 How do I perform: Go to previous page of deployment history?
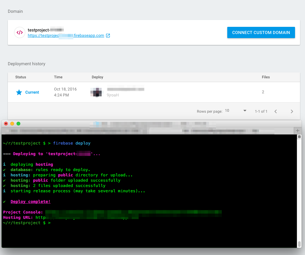click(x=276, y=111)
